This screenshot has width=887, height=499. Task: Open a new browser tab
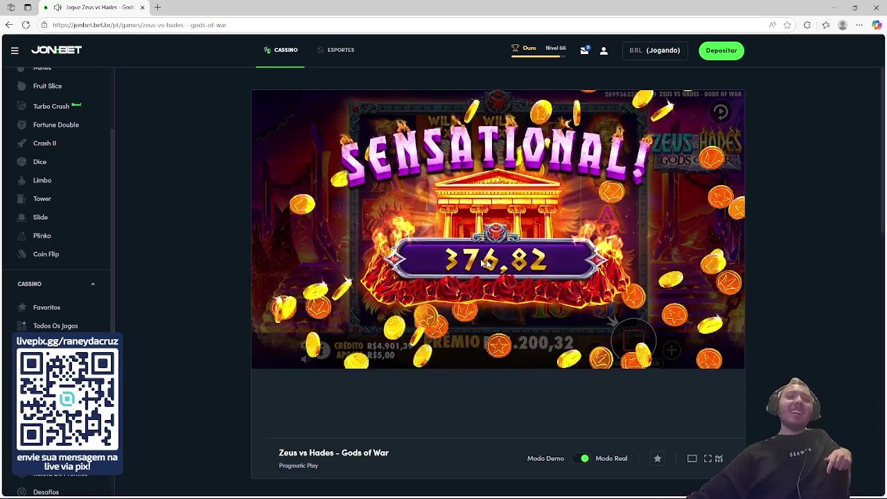pos(157,7)
